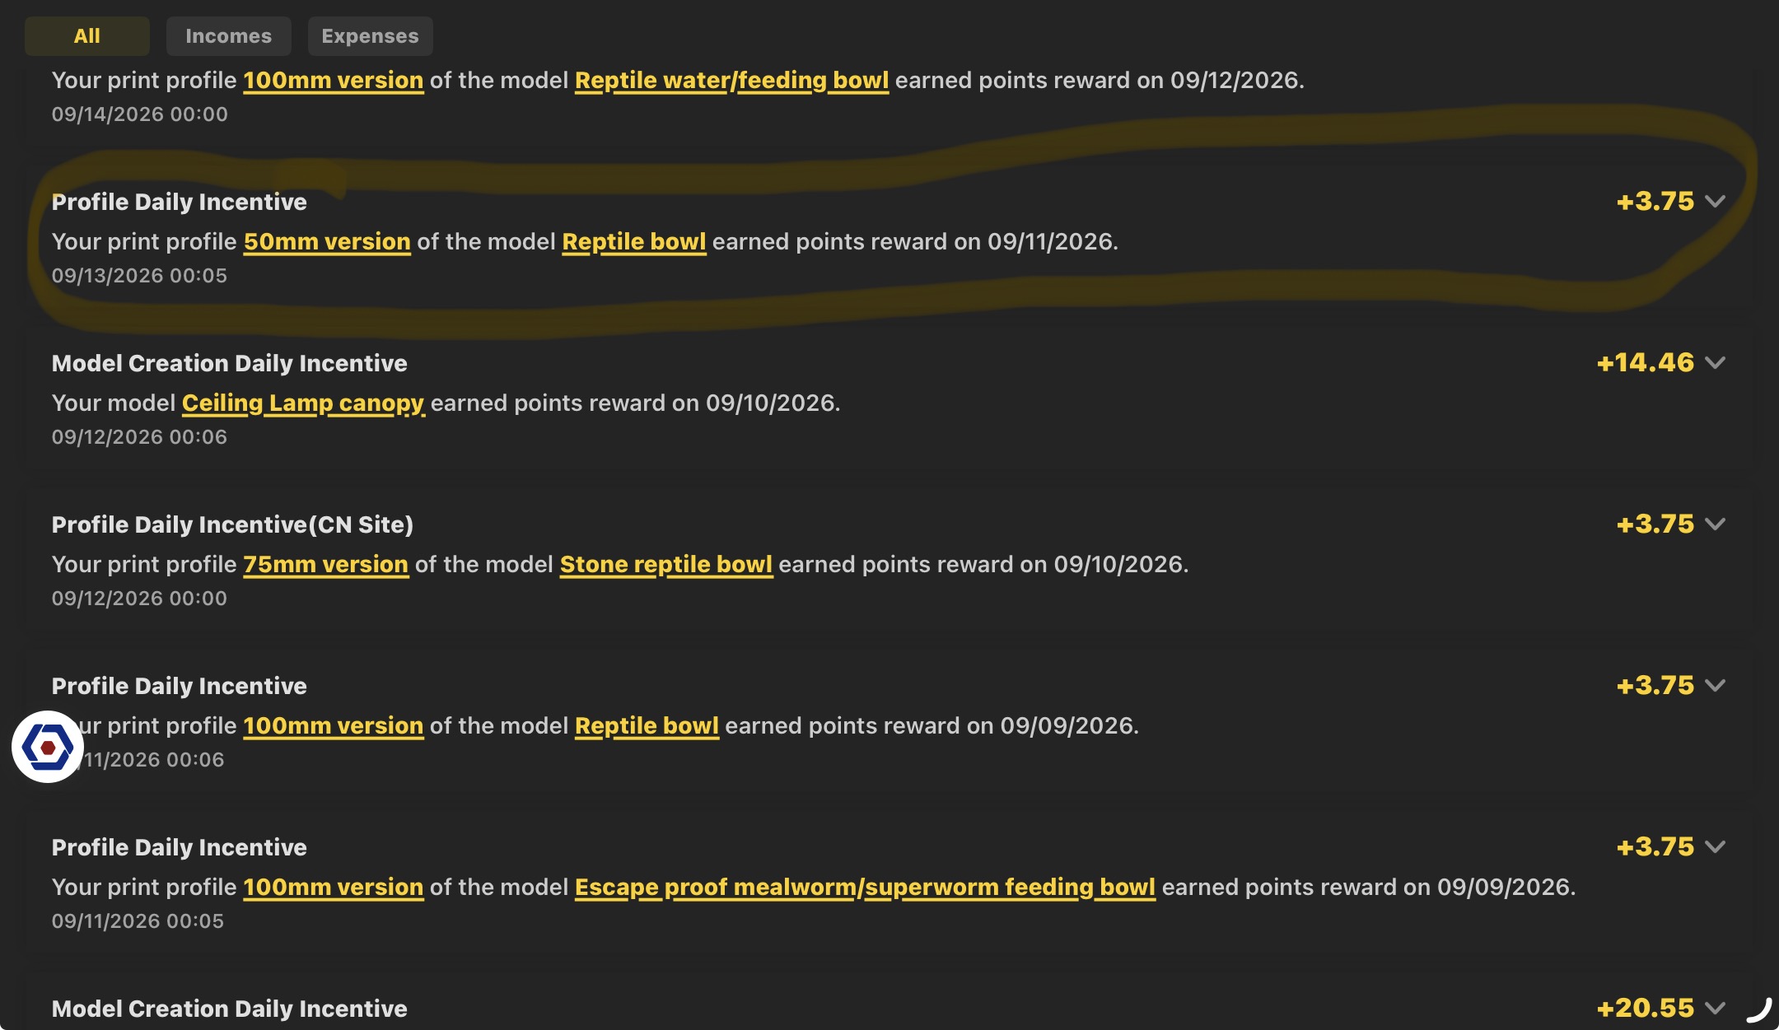Viewport: 1779px width, 1030px height.
Task: Open 100mm version link of Reptile water/feeding bowl
Action: tap(334, 81)
